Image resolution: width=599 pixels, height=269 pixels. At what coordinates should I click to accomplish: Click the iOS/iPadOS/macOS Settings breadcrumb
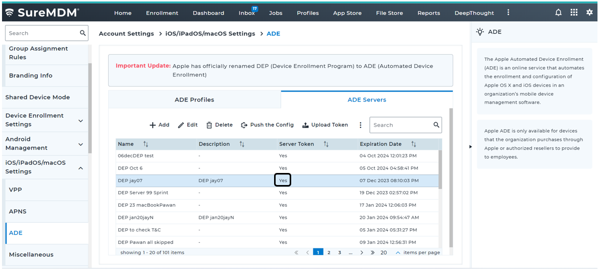210,34
